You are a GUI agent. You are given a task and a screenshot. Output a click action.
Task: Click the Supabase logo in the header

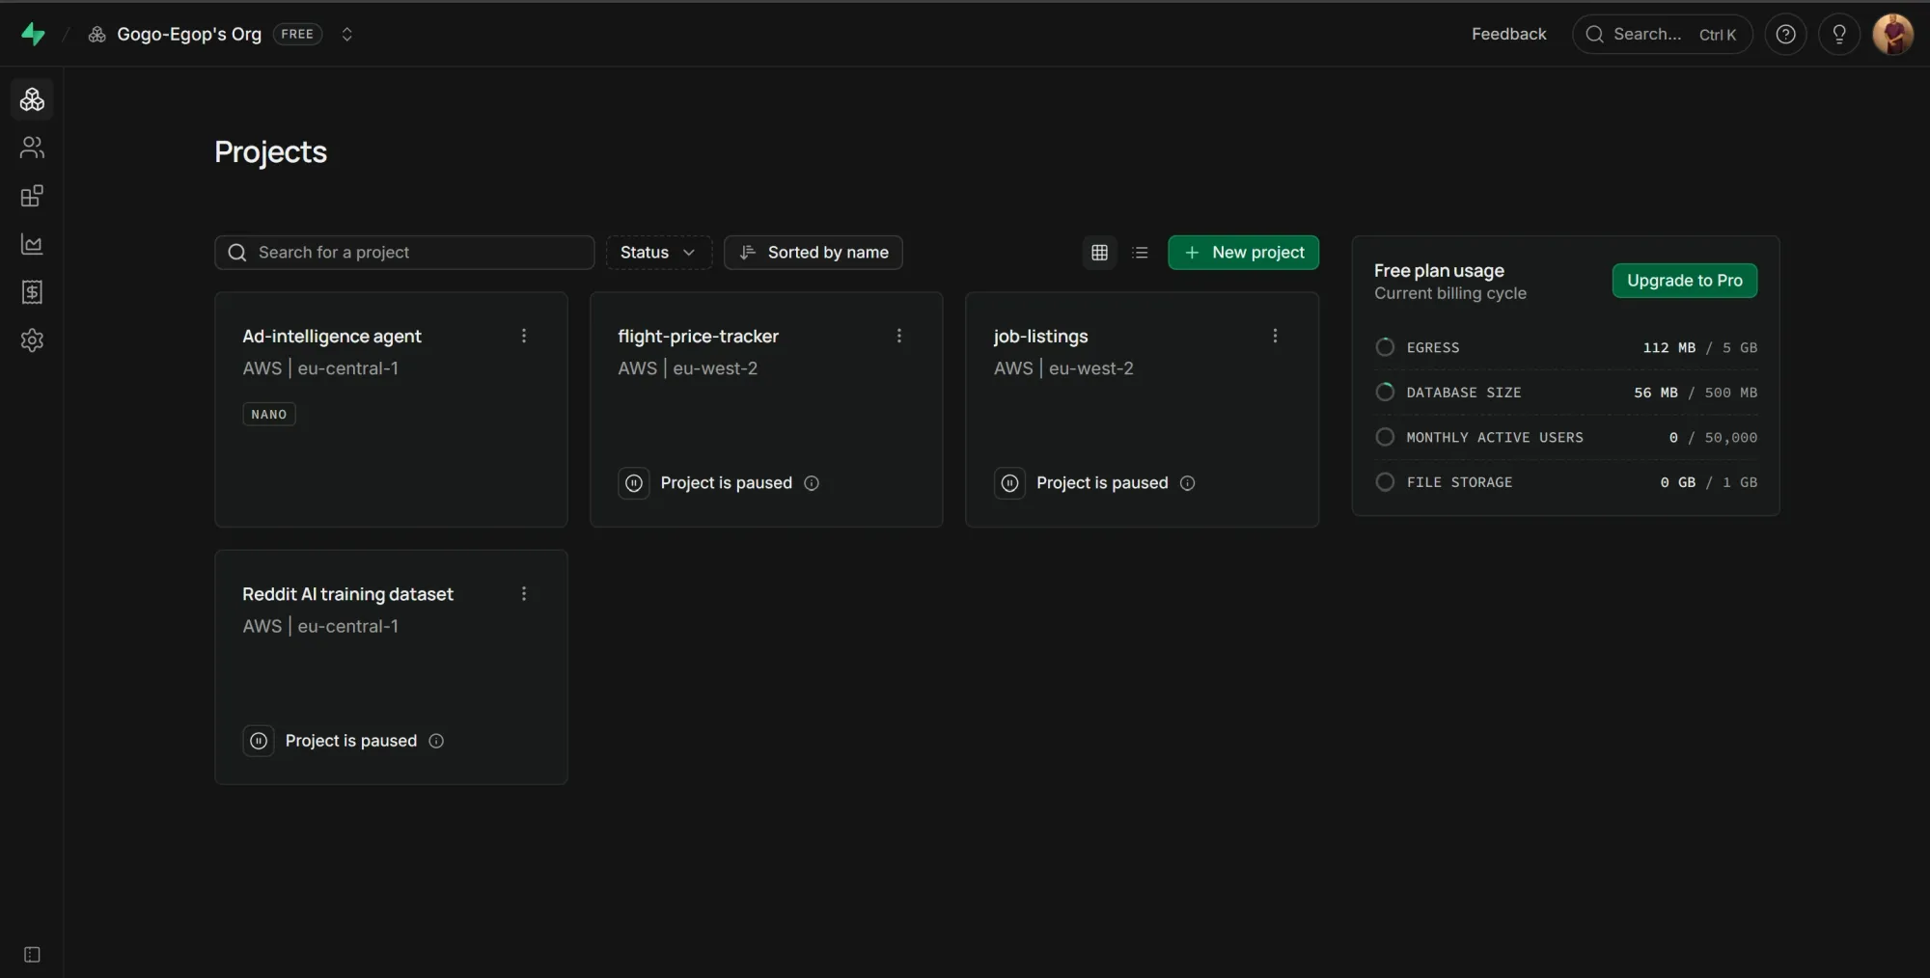[33, 34]
